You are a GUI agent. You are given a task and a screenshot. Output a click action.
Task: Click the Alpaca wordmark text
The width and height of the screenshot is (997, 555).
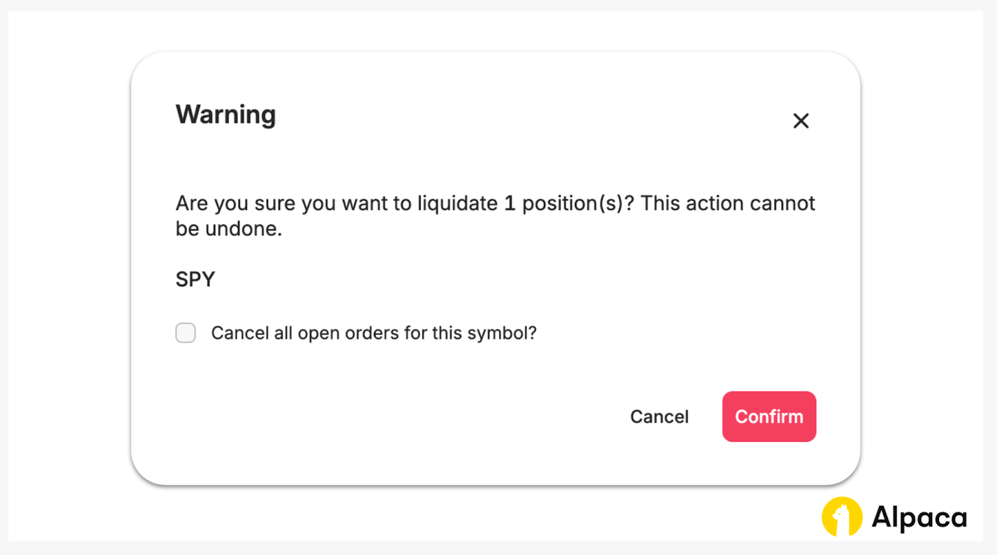click(x=919, y=517)
